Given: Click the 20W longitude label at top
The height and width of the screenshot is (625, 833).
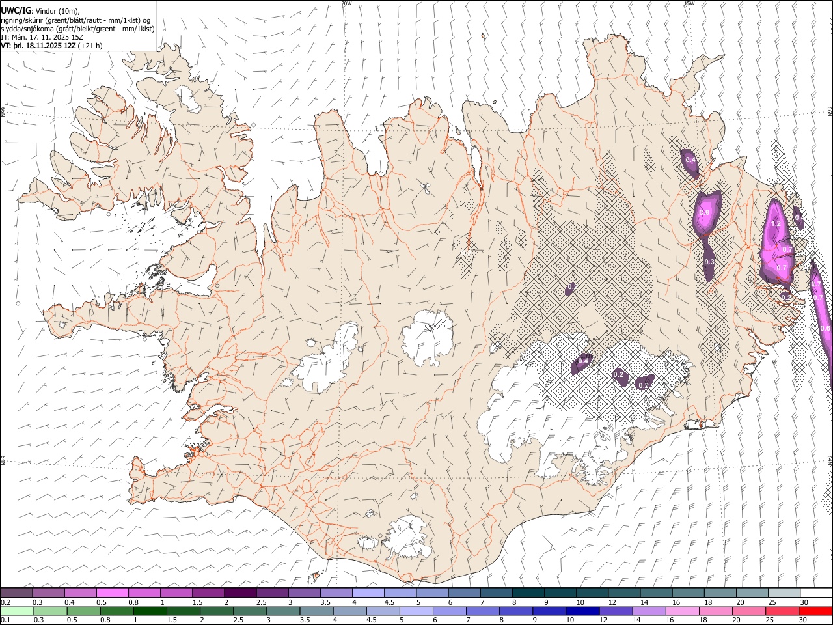Looking at the screenshot, I should [x=347, y=3].
